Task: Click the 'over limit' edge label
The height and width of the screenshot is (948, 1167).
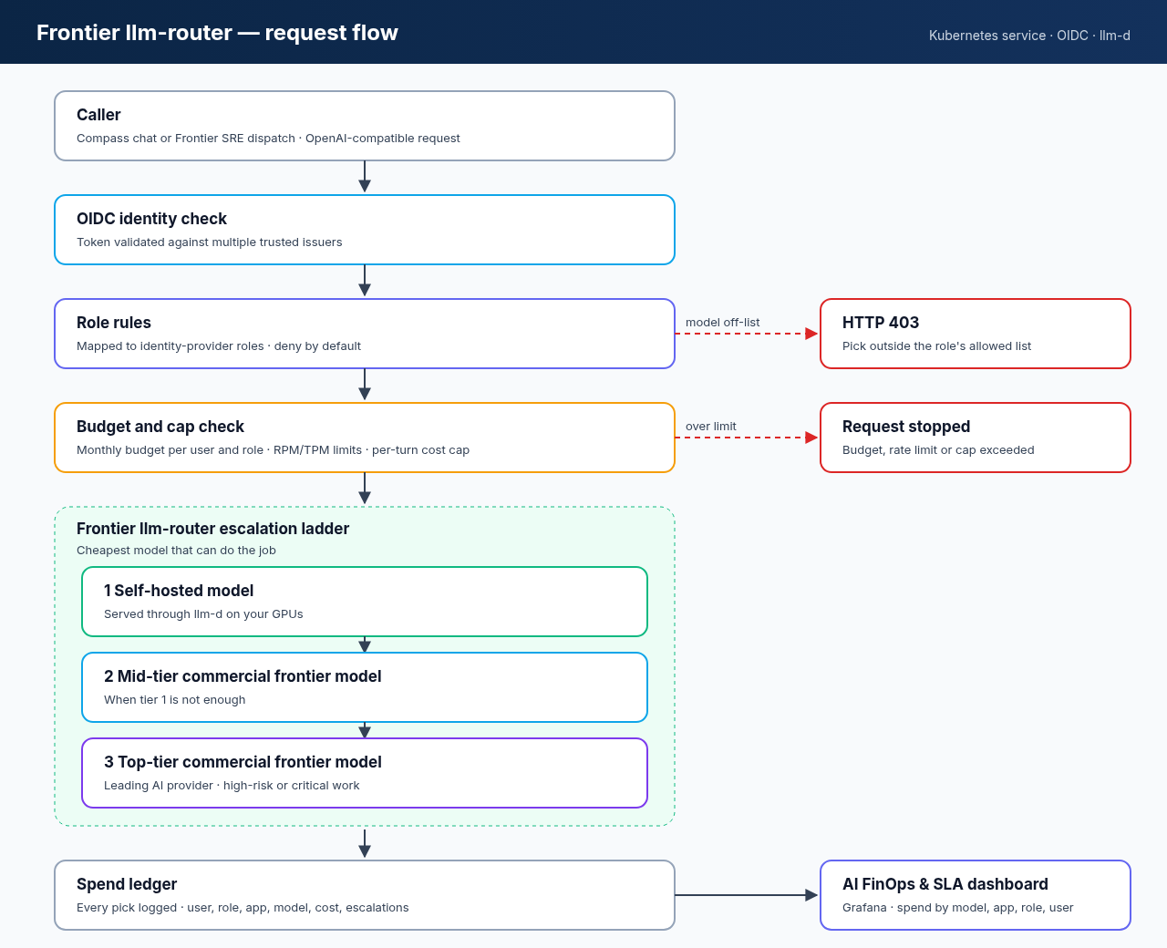Action: (711, 427)
